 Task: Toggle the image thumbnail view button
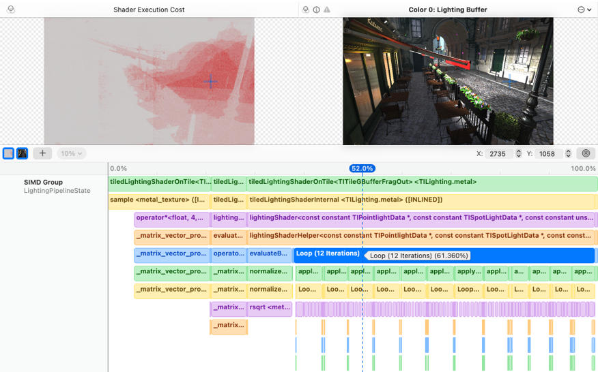click(x=22, y=153)
